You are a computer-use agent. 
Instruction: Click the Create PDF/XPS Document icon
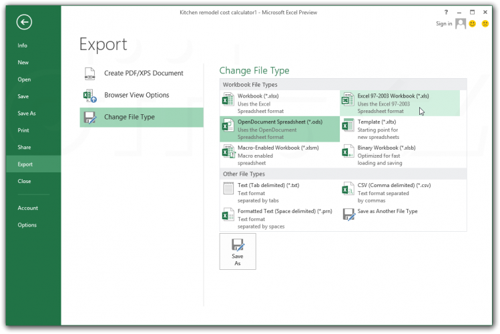tap(90, 73)
